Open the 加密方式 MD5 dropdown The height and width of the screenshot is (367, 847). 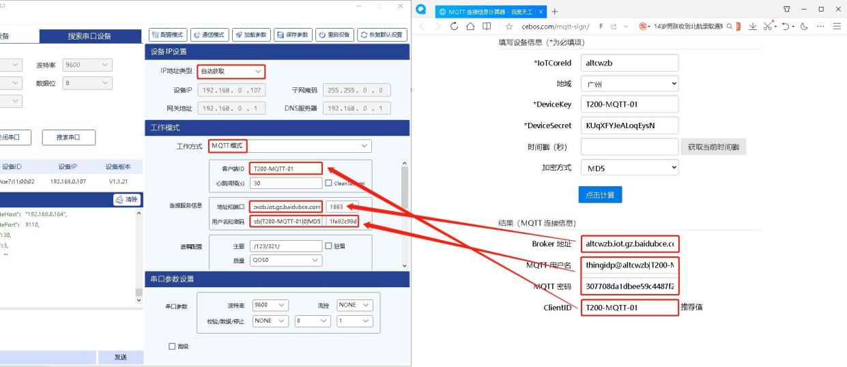coord(630,168)
